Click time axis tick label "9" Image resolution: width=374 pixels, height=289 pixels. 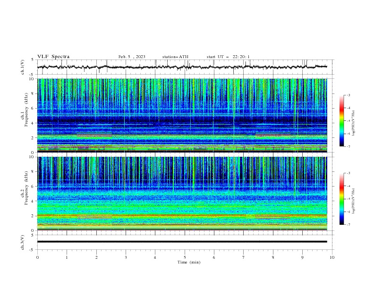coord(302,257)
